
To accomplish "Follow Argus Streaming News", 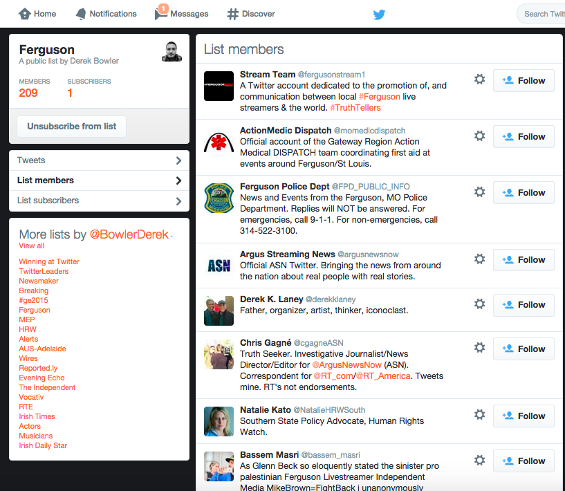I will pyautogui.click(x=524, y=260).
